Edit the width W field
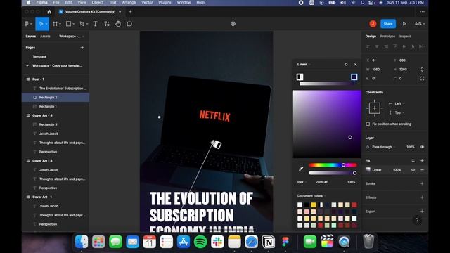 (x=376, y=70)
